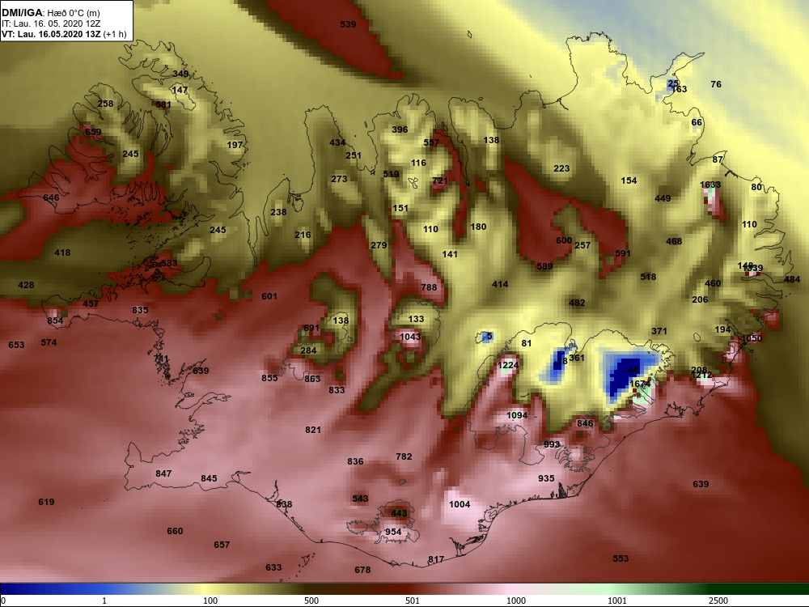Click the 1004 value on the map
Viewport: 809px width, 607px height.
(460, 504)
